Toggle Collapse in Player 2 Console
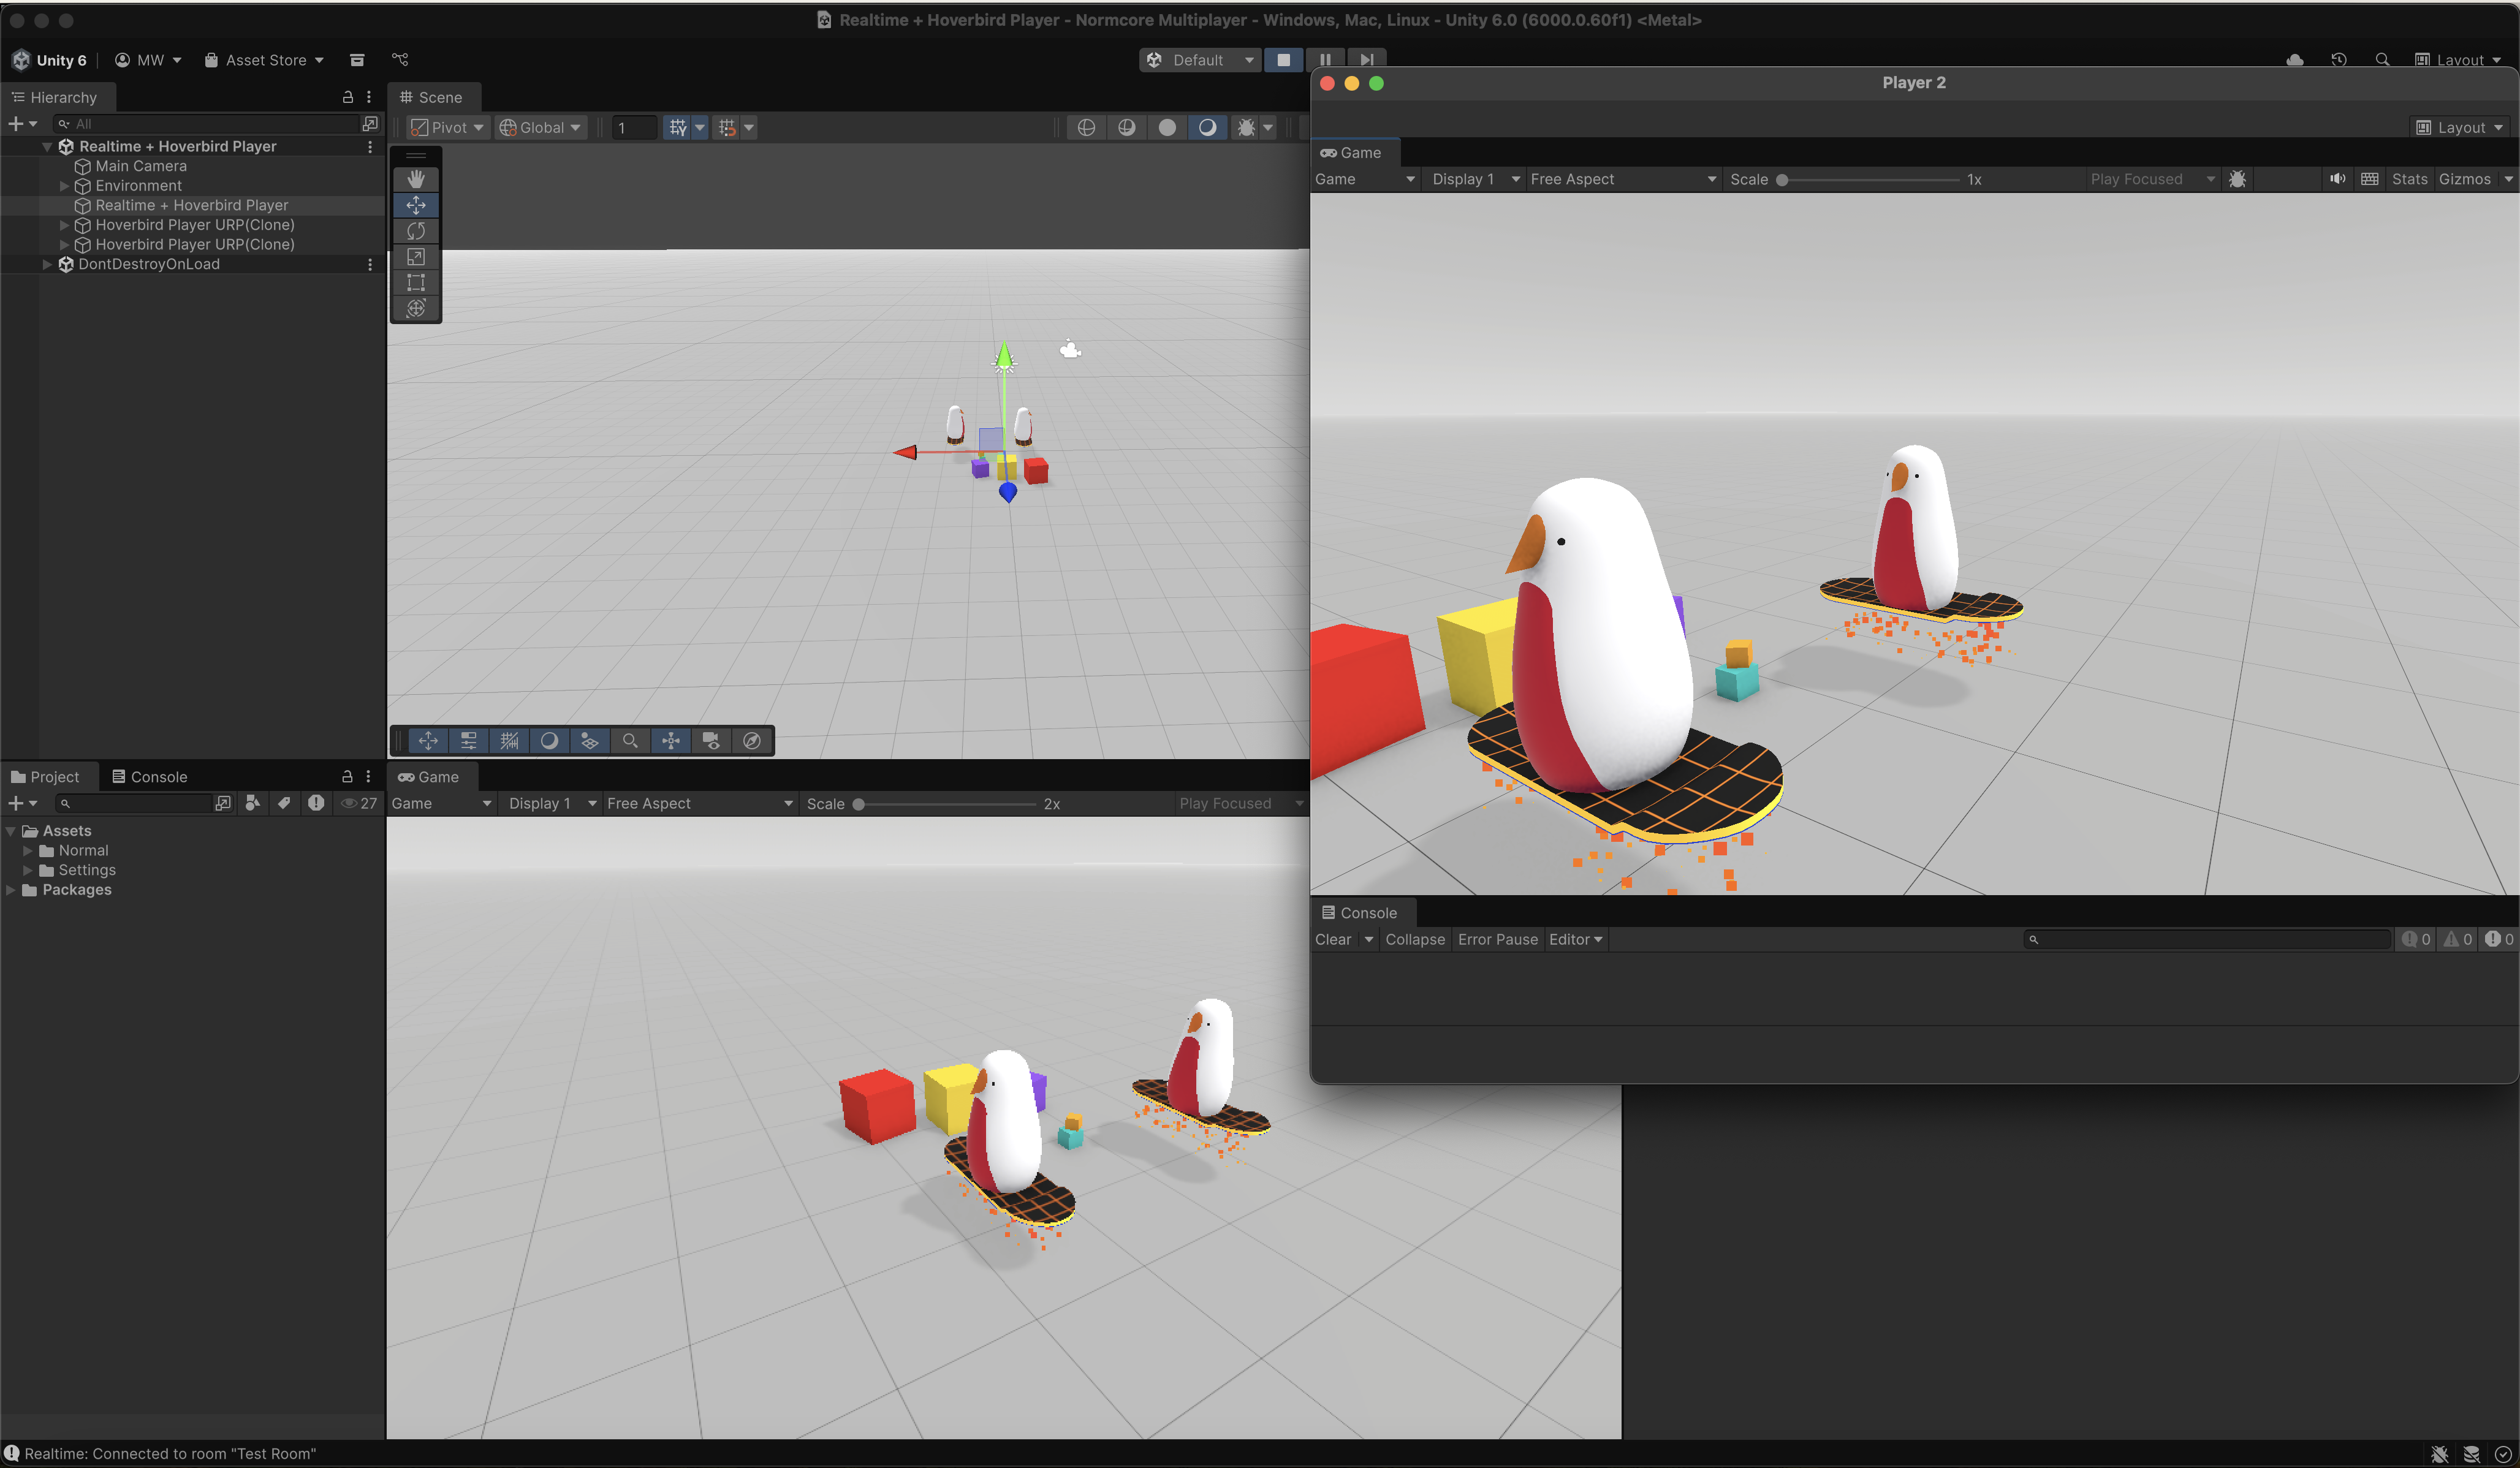Image resolution: width=2520 pixels, height=1468 pixels. pos(1414,939)
